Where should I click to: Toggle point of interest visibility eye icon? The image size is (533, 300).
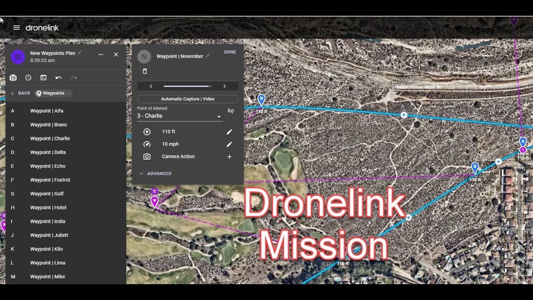point(231,111)
